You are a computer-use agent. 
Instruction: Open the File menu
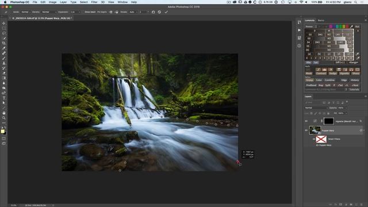[x=34, y=2]
